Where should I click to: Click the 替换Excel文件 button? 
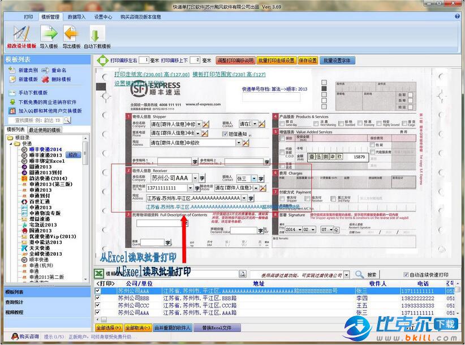click(217, 328)
